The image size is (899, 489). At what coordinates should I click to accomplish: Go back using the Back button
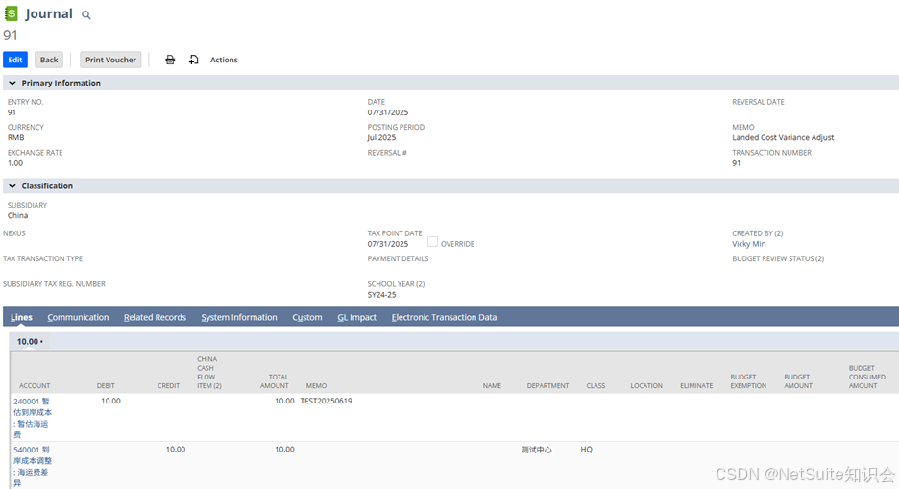click(49, 60)
